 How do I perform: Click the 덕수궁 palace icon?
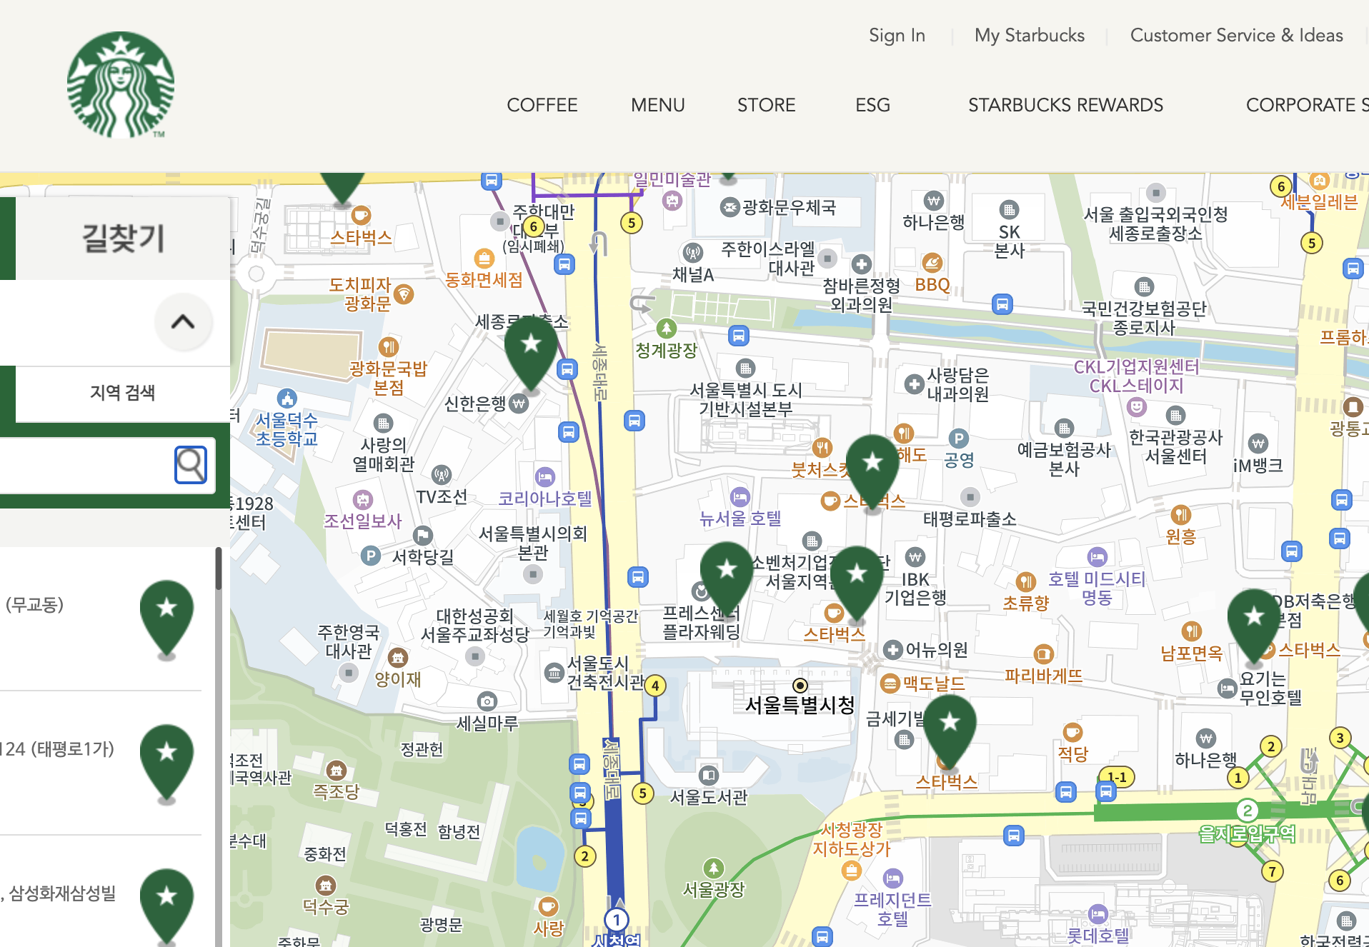tap(326, 886)
